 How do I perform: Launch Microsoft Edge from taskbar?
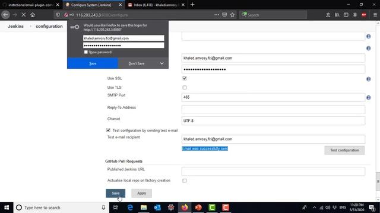130,208
